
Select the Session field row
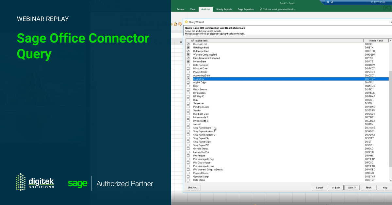(x=287, y=110)
